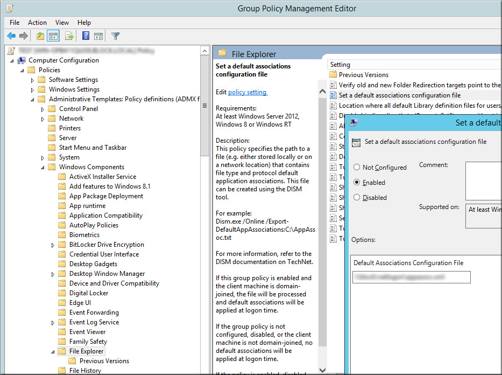Select Previous Versions under File Explorer tree
The image size is (502, 375).
[x=104, y=361]
